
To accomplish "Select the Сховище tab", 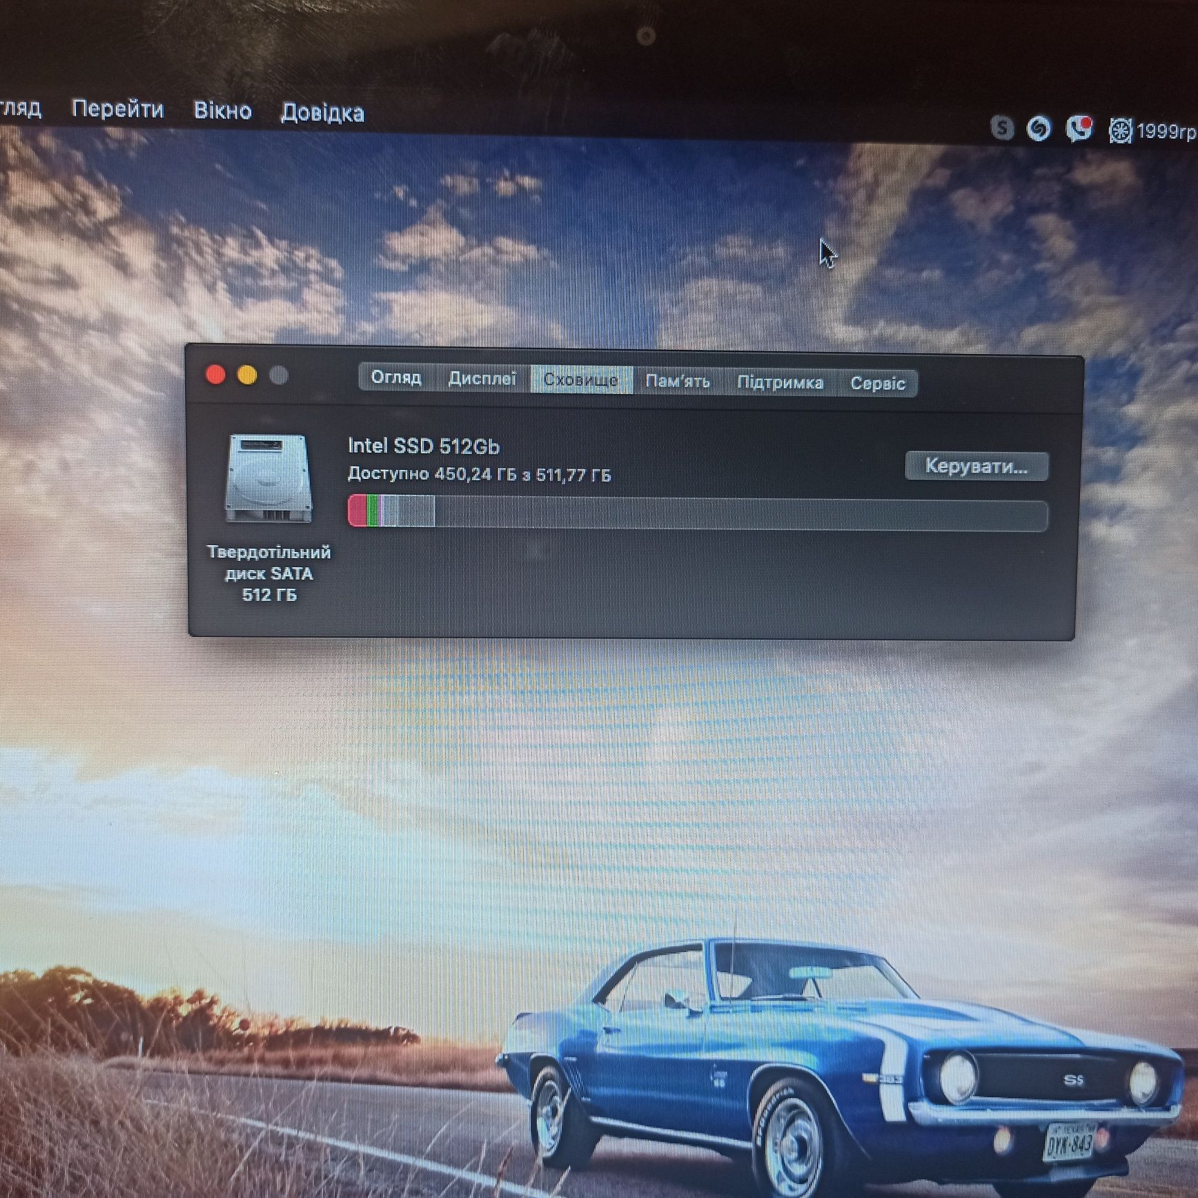I will click(x=581, y=380).
